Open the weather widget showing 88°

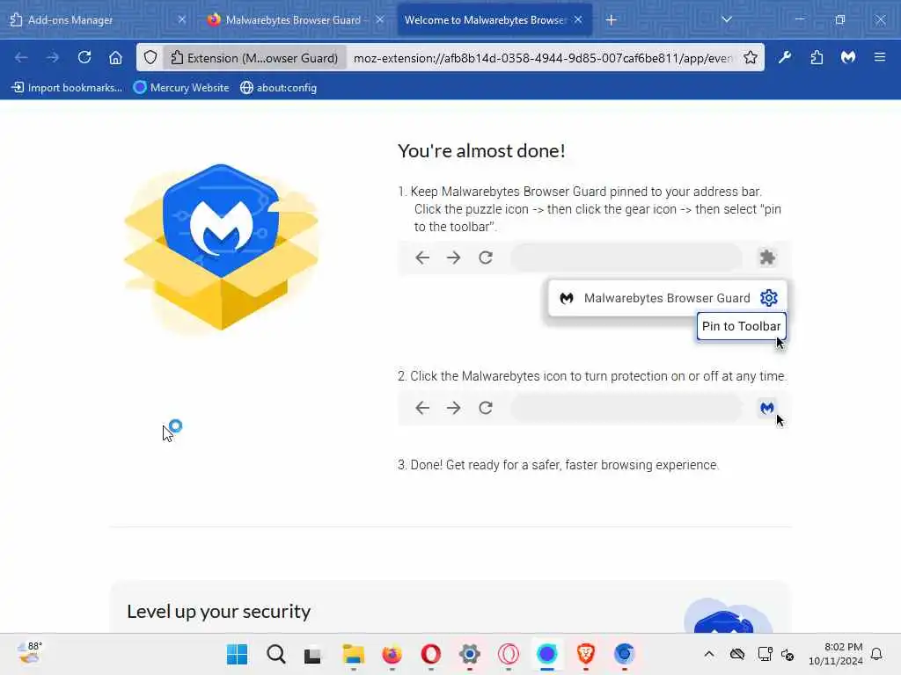(30, 653)
